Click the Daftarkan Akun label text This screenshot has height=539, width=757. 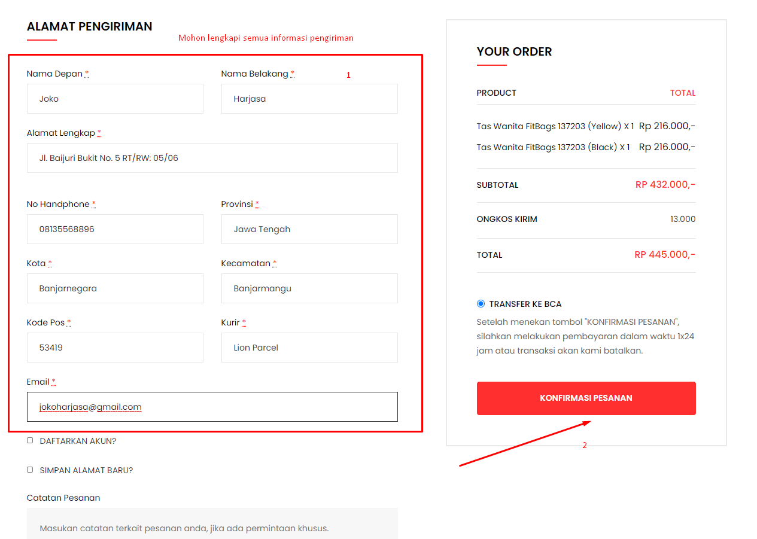pos(78,441)
